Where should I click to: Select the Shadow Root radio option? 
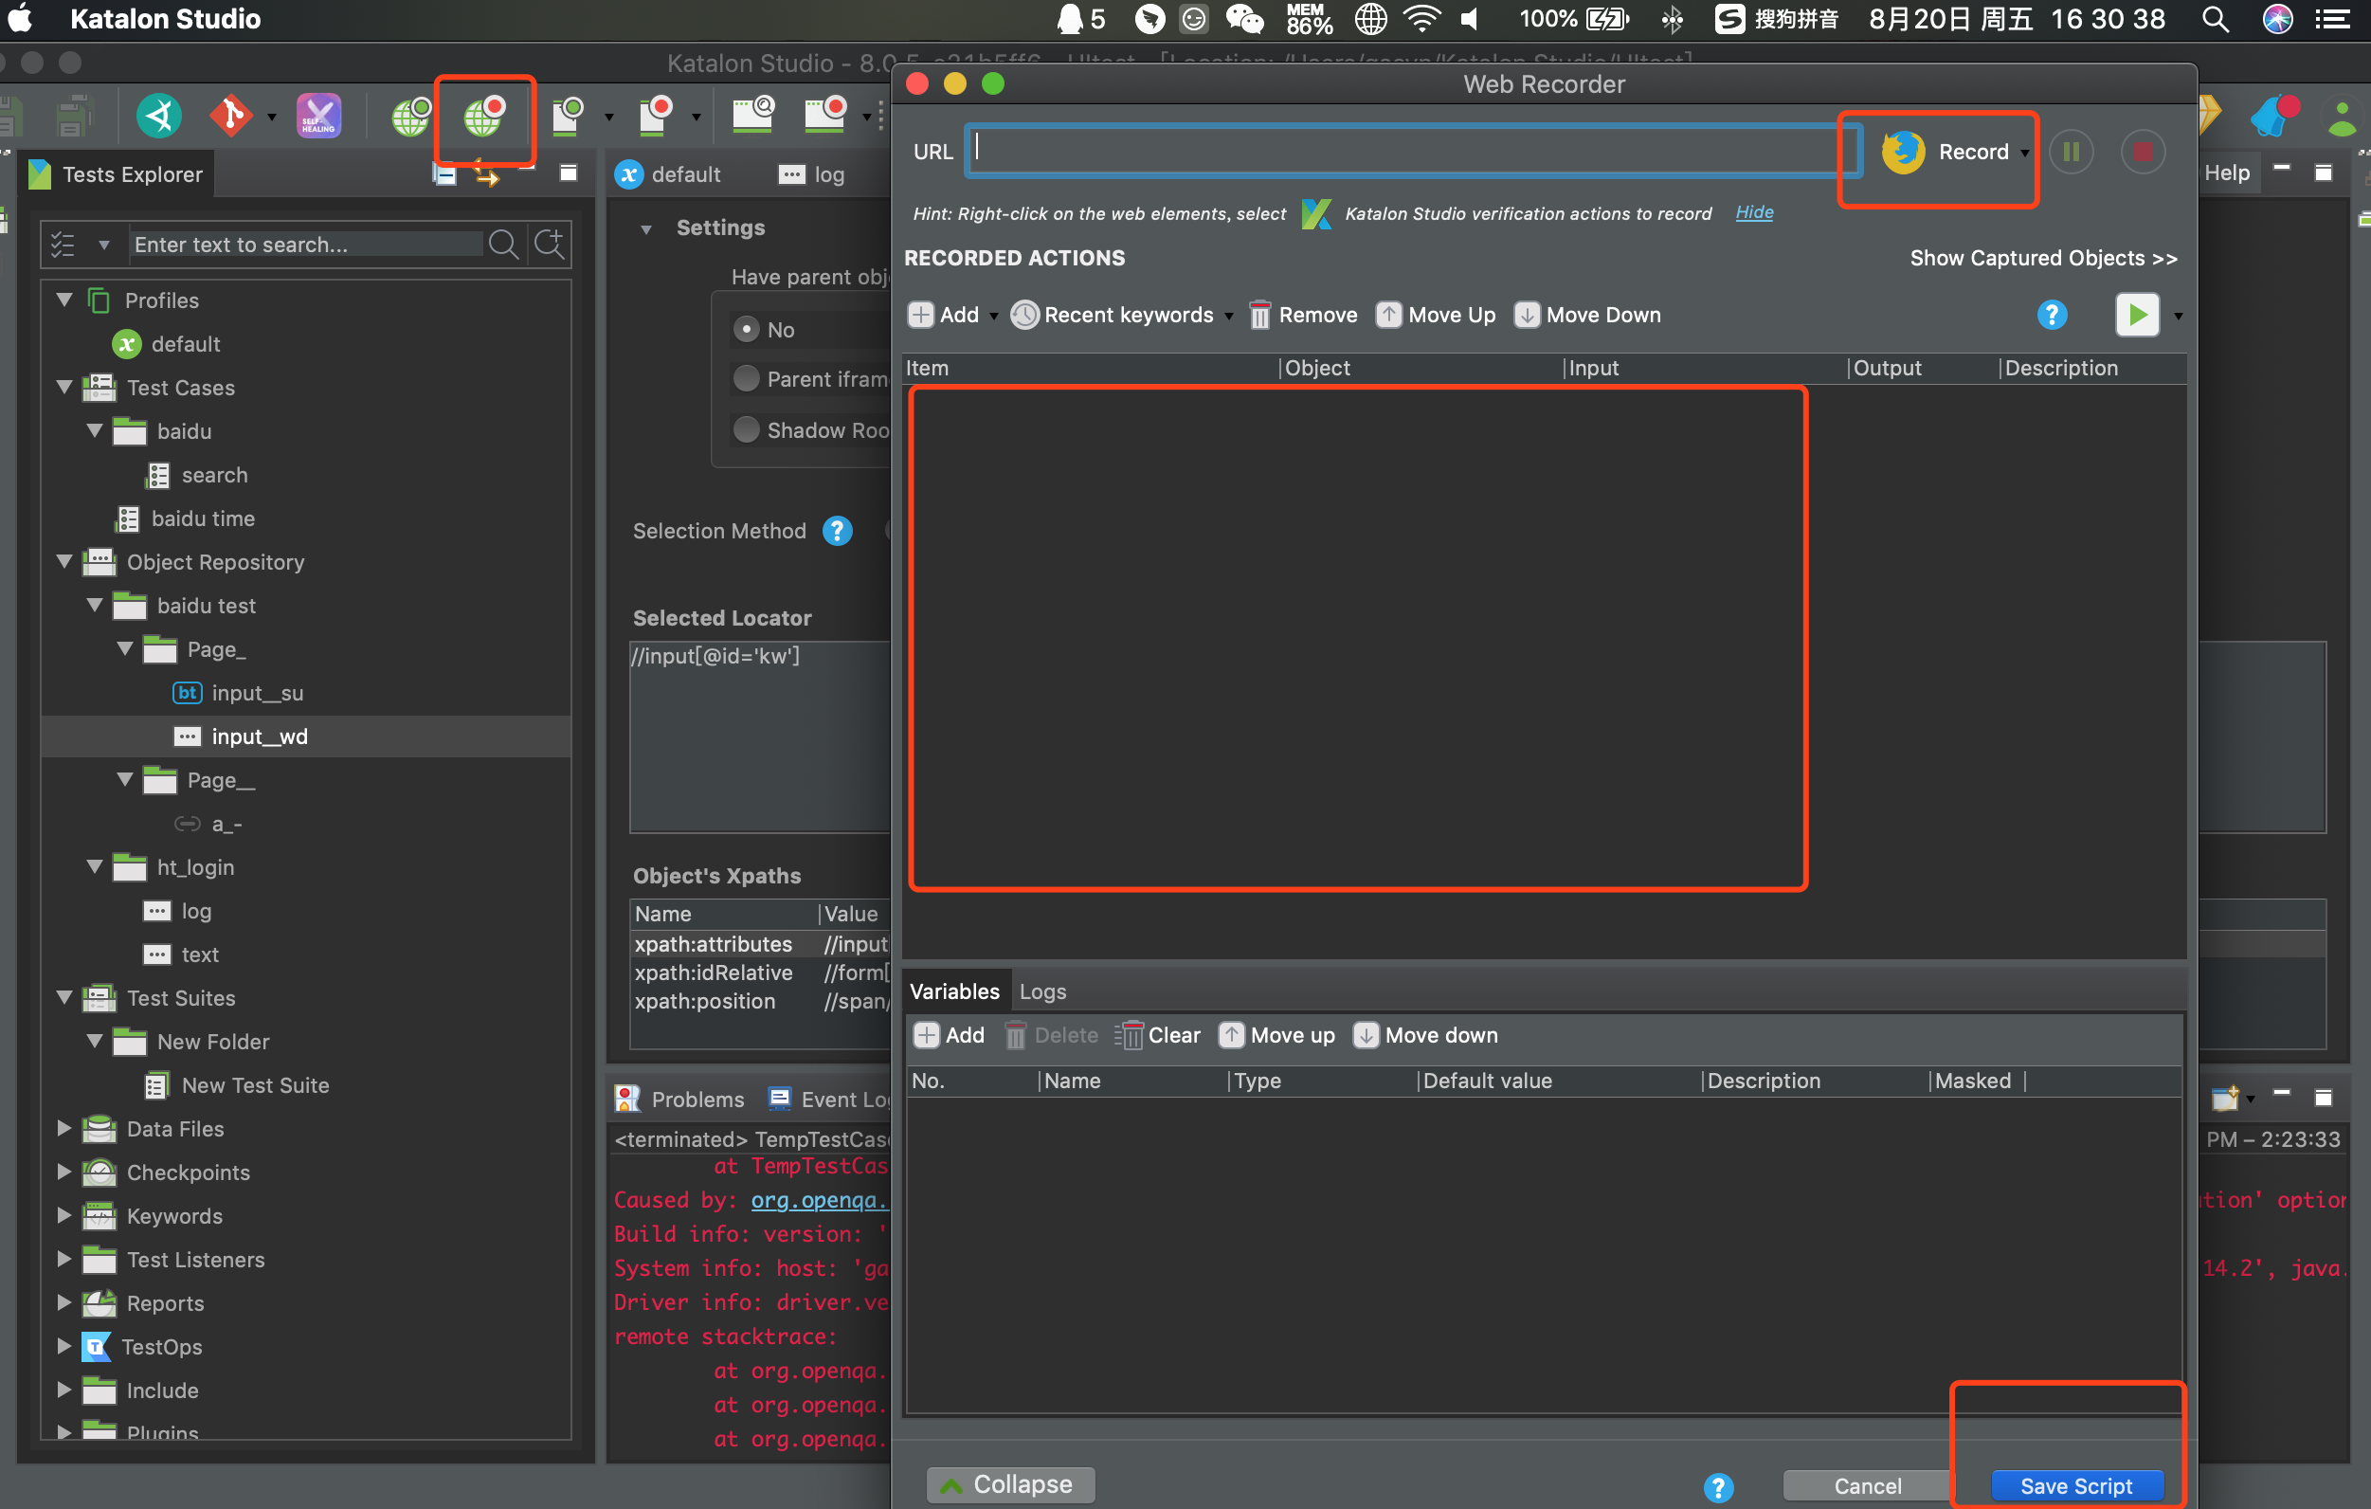click(747, 430)
